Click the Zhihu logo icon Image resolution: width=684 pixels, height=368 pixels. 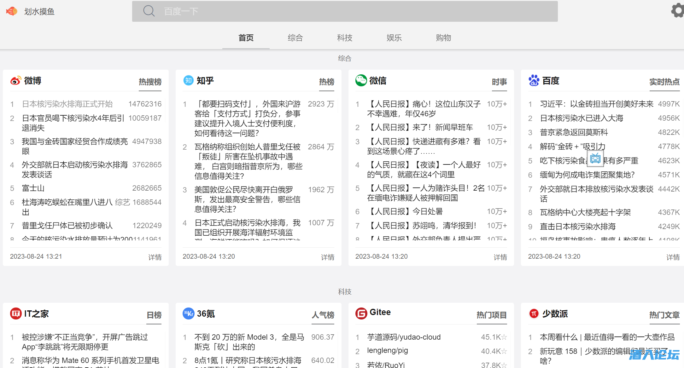[x=188, y=80]
